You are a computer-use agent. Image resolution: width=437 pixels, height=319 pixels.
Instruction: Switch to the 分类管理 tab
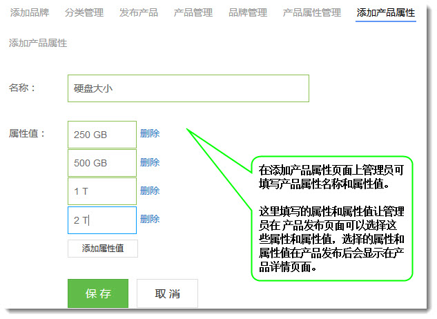(x=84, y=13)
